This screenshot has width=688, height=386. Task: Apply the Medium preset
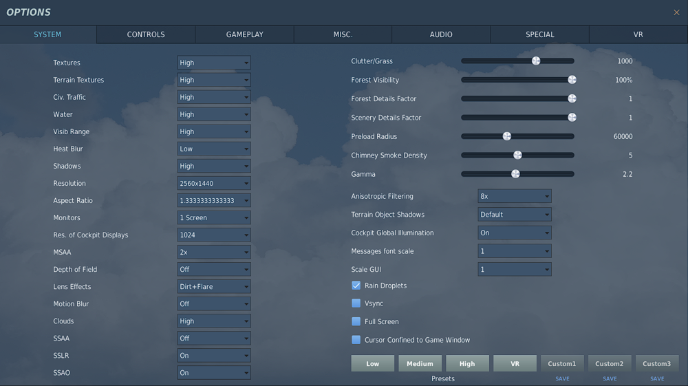point(420,363)
